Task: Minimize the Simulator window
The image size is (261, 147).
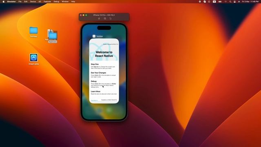Action: point(84,15)
